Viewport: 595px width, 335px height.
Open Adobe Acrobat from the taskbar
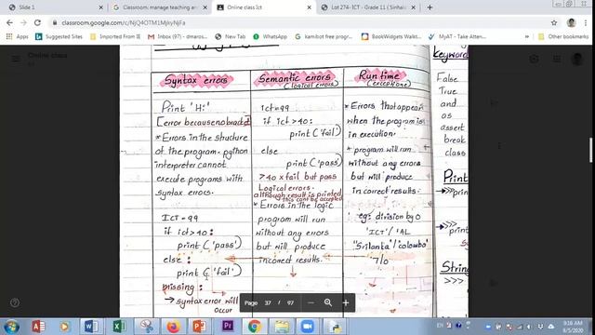38,327
